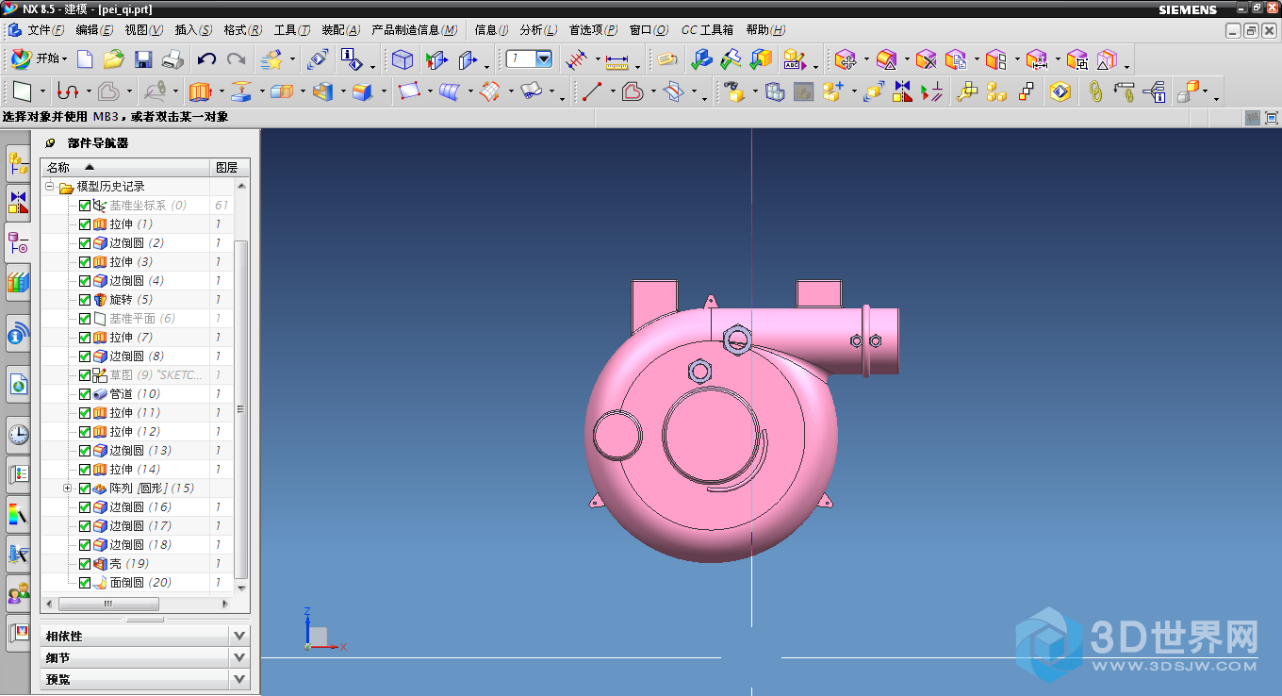Select the 拉伸 (14) feature row
1282x696 pixels.
137,470
